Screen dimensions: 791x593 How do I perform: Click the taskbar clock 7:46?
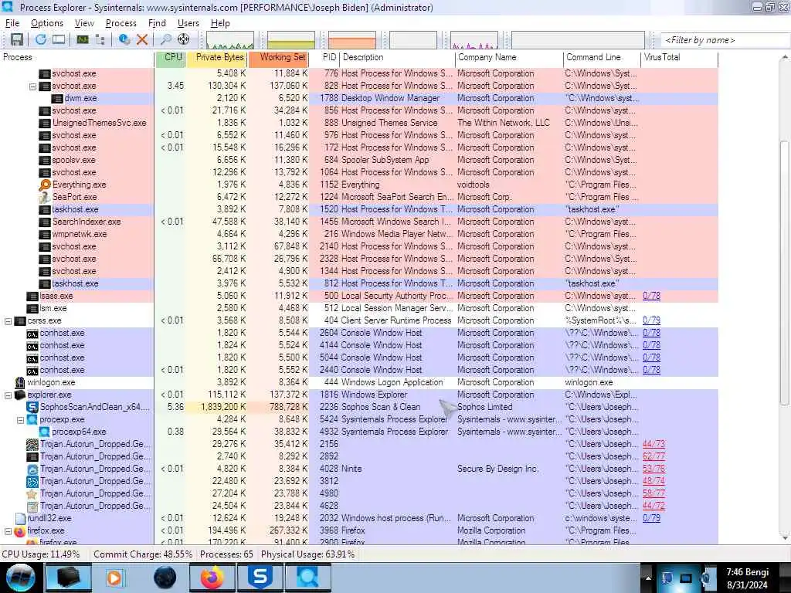pyautogui.click(x=747, y=578)
